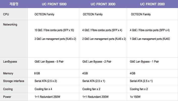178x101 pixels.
Task: Click the Cooling row label
Action: tap(8, 89)
